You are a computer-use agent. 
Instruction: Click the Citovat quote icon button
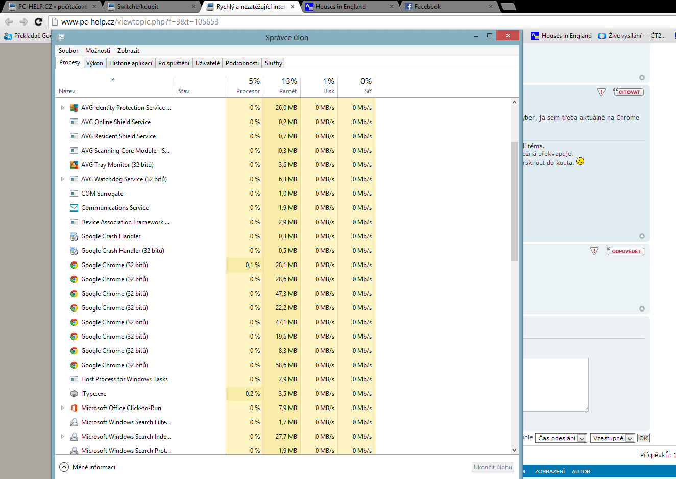[629, 92]
